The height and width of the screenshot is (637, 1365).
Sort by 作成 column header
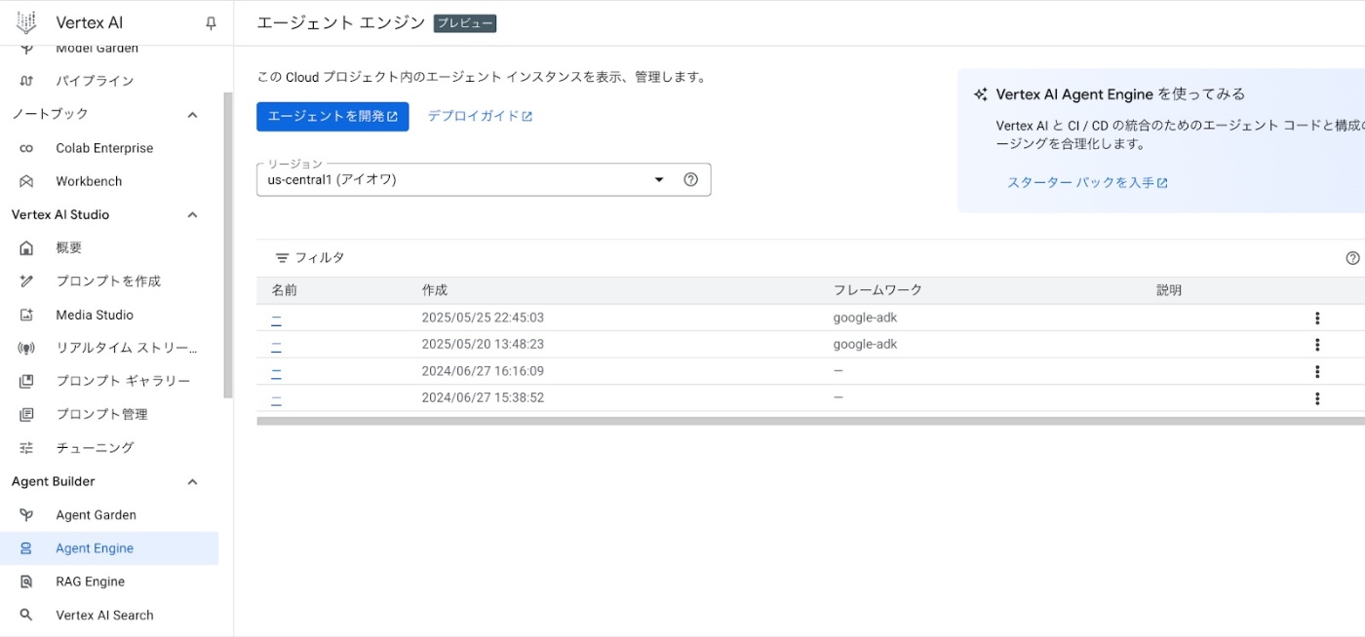434,290
